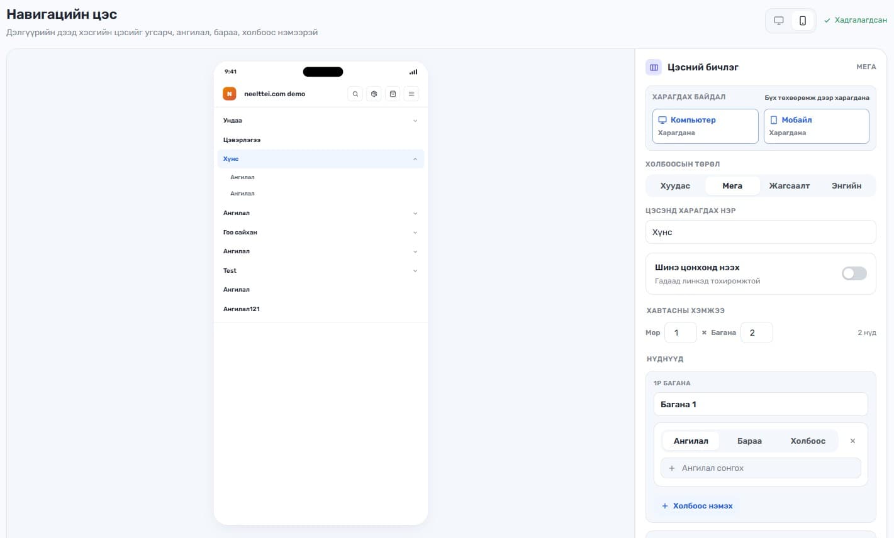This screenshot has height=538, width=894.
Task: Click Хүнс menu item label in preview
Action: [x=231, y=159]
